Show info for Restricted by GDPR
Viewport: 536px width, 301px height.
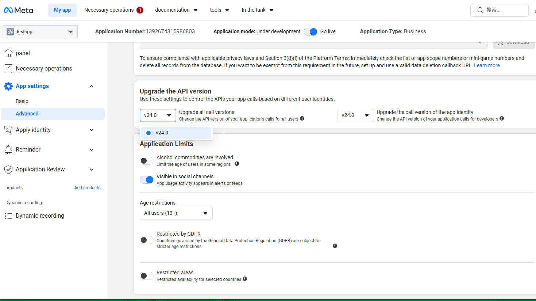(x=335, y=246)
